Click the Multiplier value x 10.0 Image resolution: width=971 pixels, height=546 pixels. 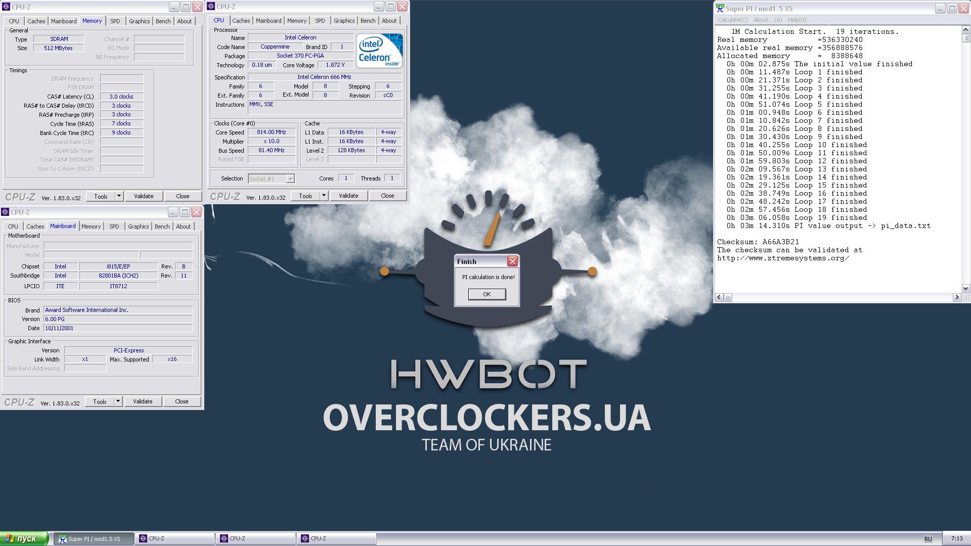click(272, 141)
